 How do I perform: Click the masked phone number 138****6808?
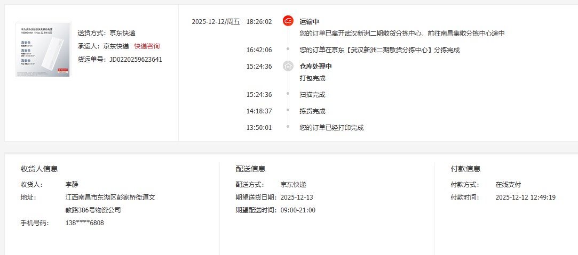tap(84, 223)
